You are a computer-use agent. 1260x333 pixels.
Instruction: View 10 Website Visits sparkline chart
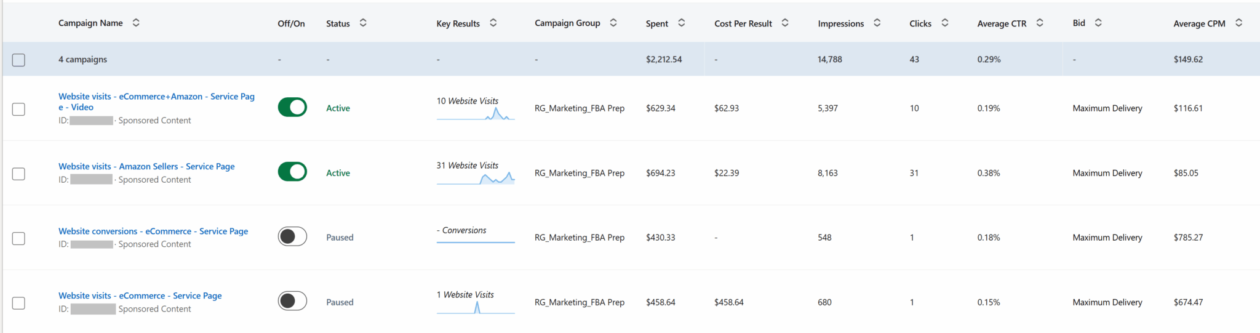476,114
